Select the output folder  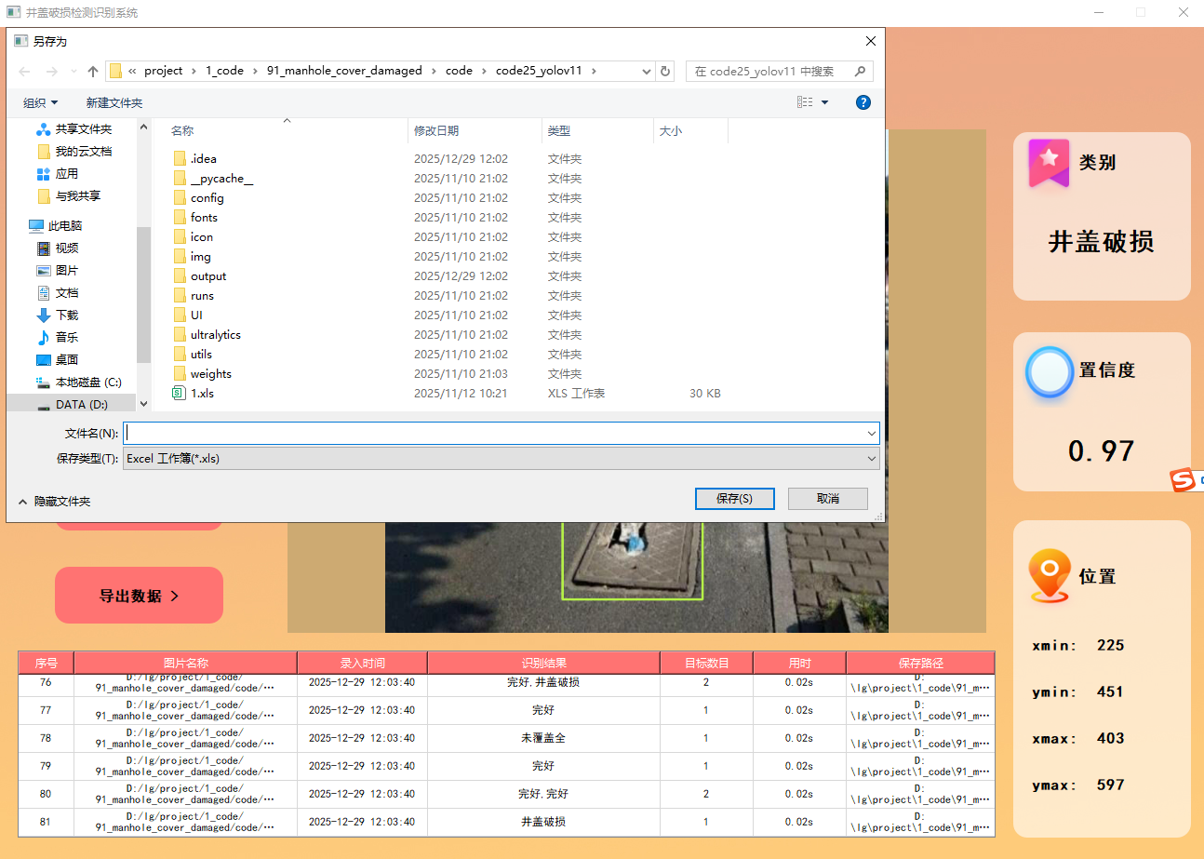199,275
